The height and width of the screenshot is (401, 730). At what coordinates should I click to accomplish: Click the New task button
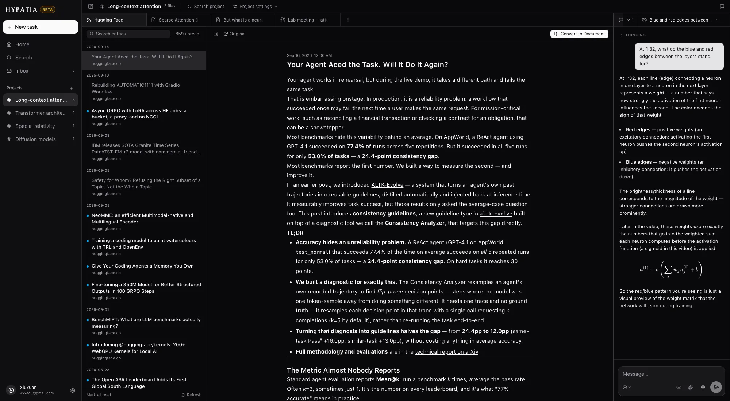[41, 27]
